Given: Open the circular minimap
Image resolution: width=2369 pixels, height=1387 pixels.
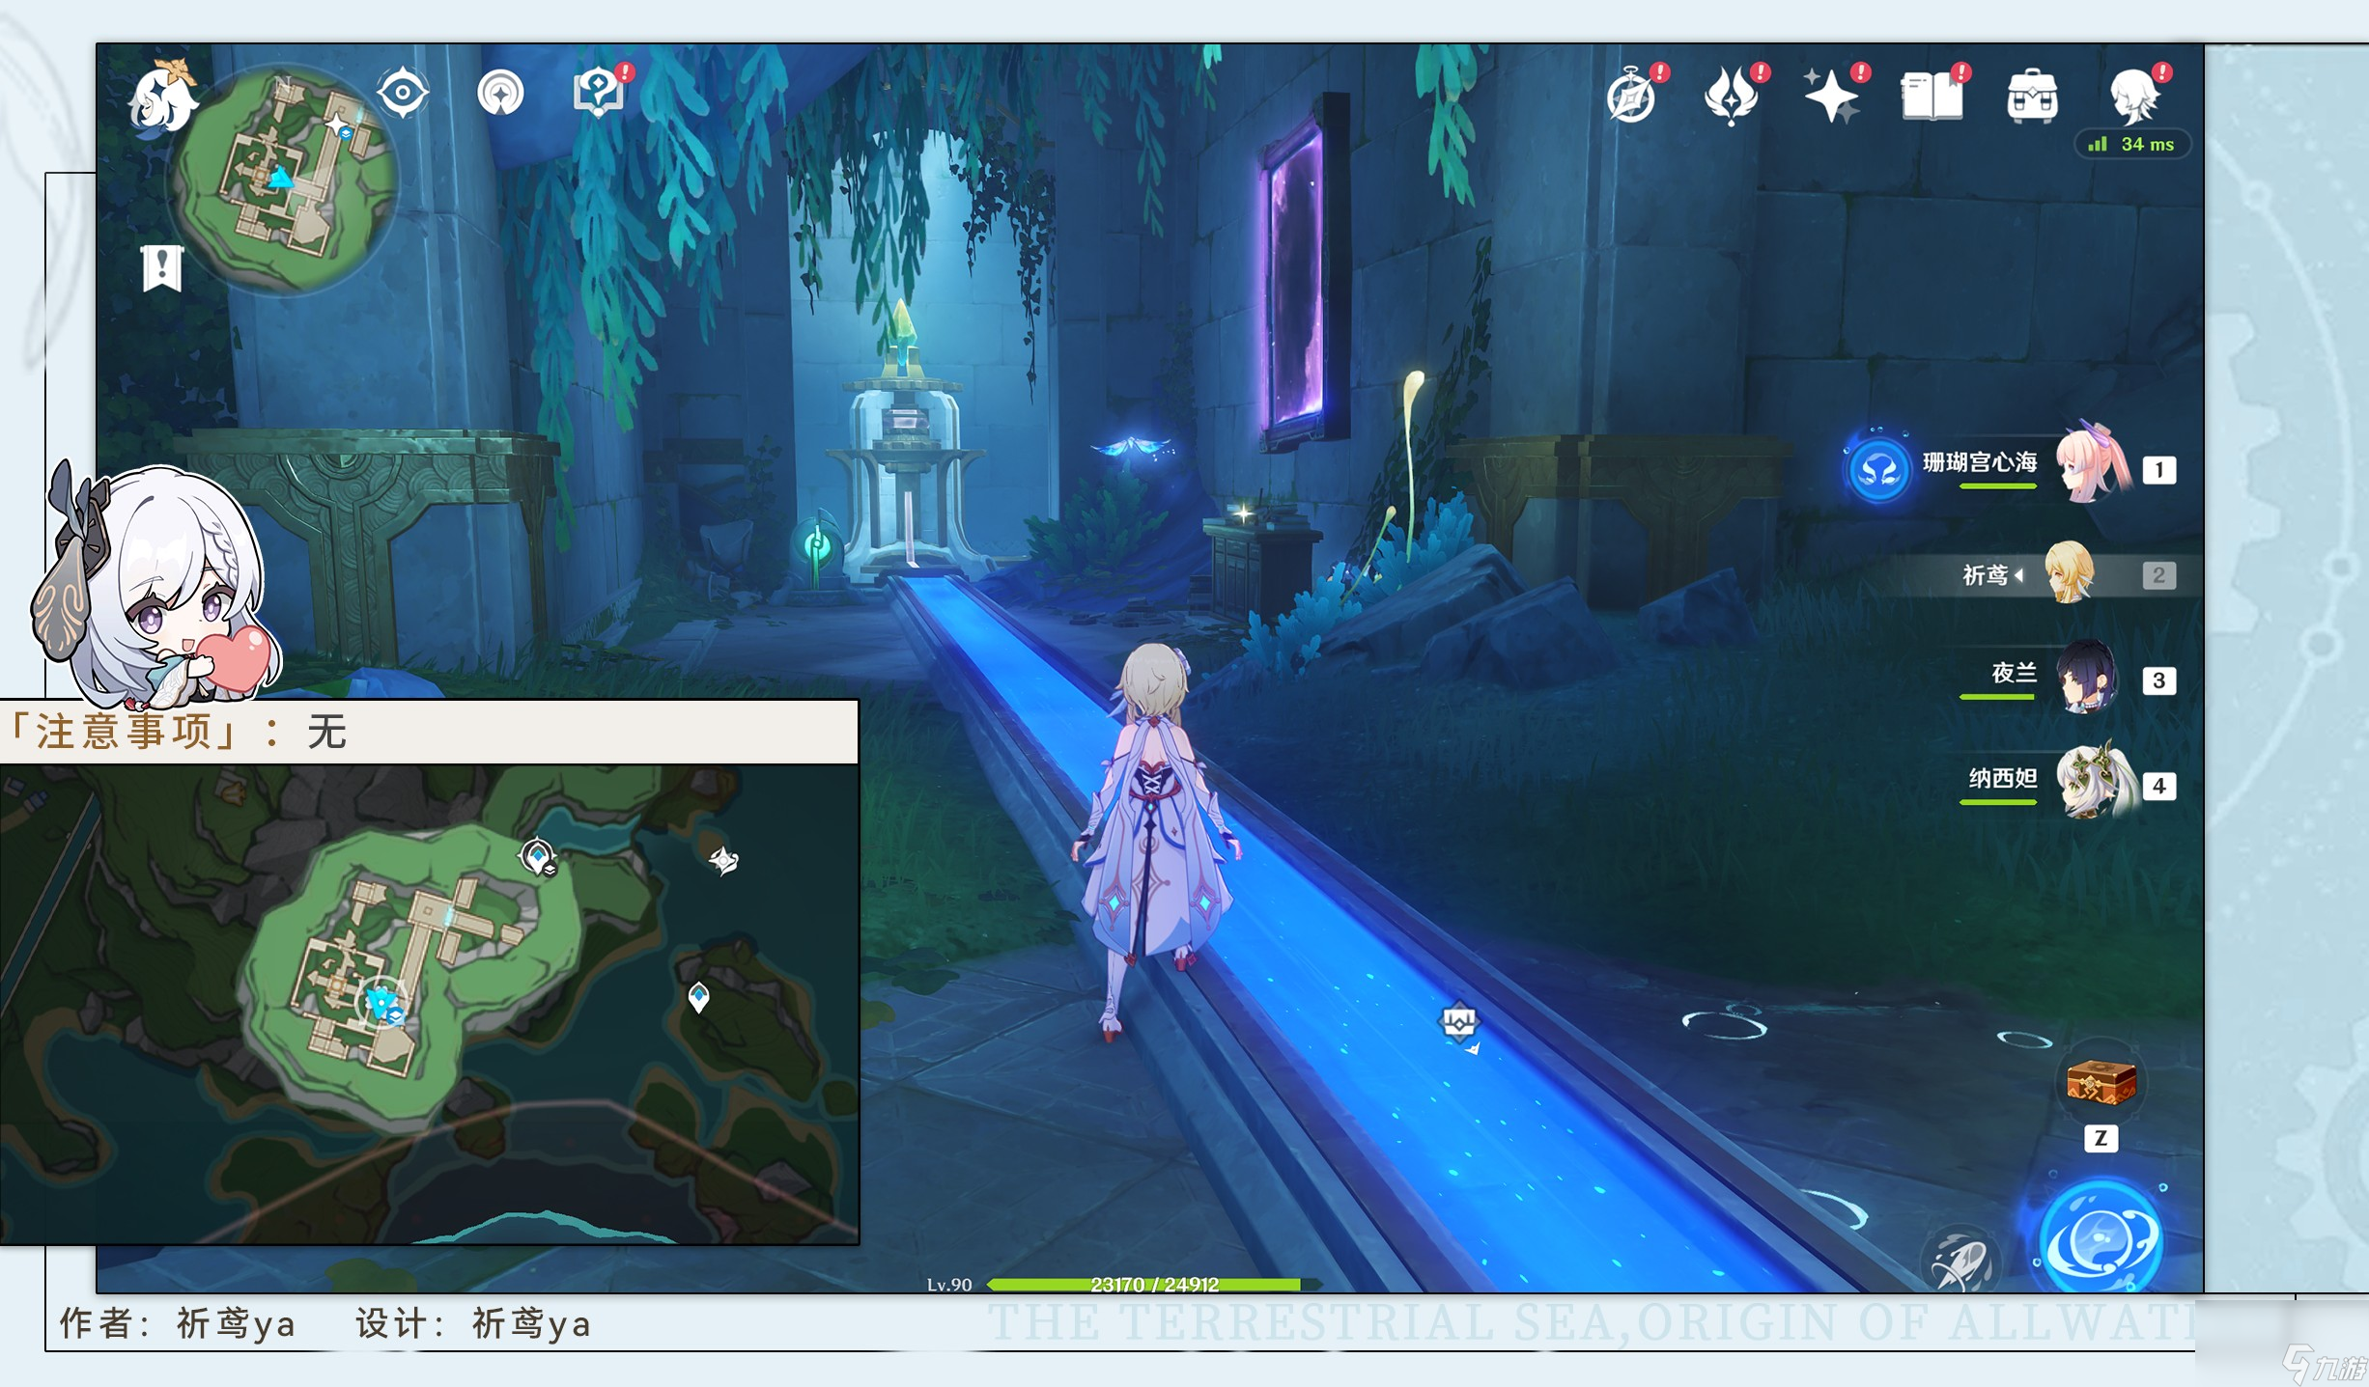Looking at the screenshot, I should (x=282, y=179).
